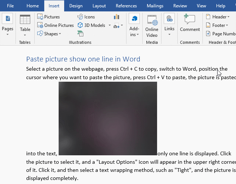Expand the 3D Models dropdown arrow

tap(110, 25)
